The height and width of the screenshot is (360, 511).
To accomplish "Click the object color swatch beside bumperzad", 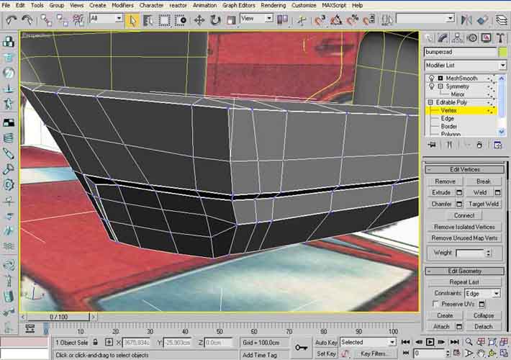I will pos(502,52).
